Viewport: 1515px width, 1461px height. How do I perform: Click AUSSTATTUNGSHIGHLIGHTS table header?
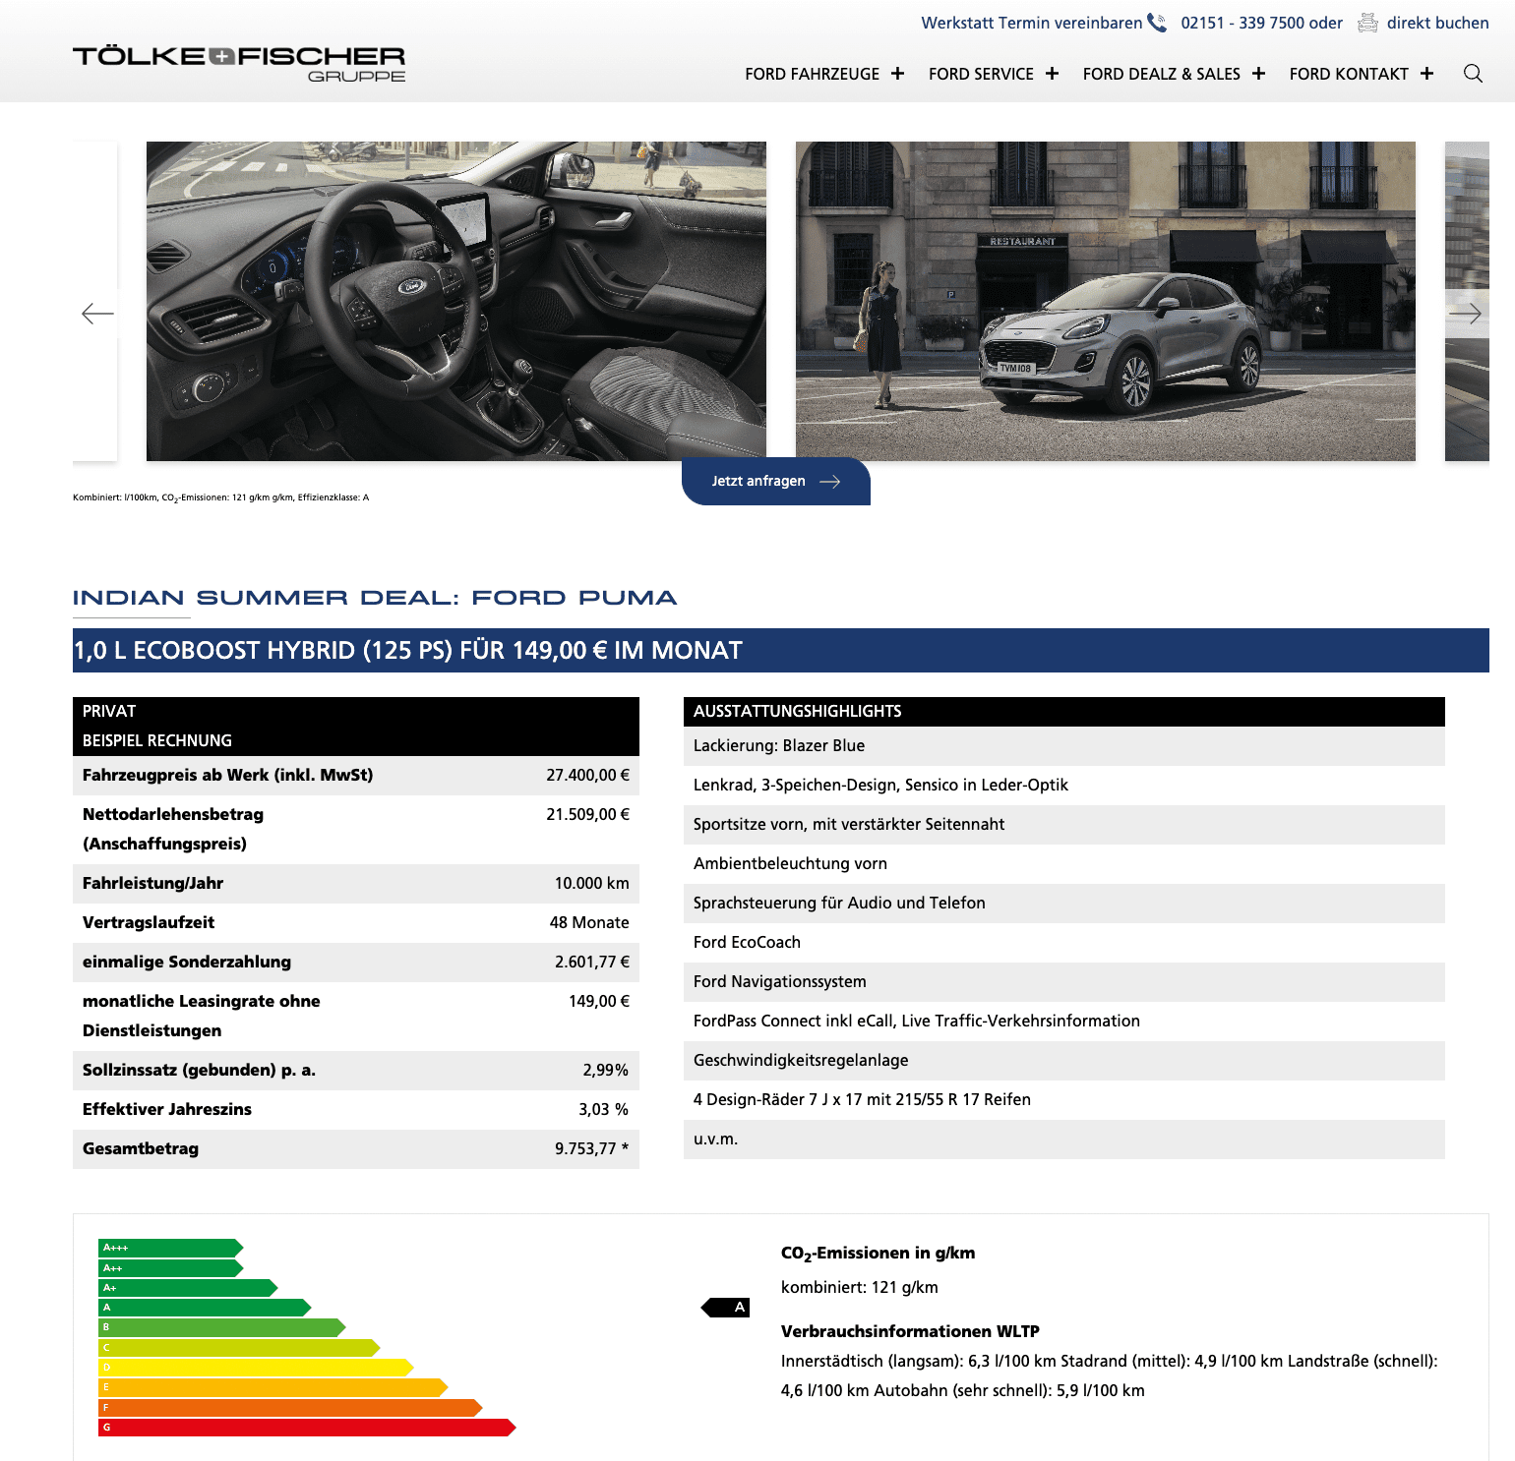(1064, 712)
